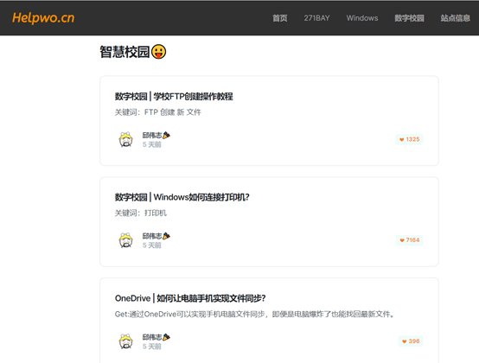The height and width of the screenshot is (363, 479).
Task: Go to 首页 in the navigation bar
Action: point(280,18)
